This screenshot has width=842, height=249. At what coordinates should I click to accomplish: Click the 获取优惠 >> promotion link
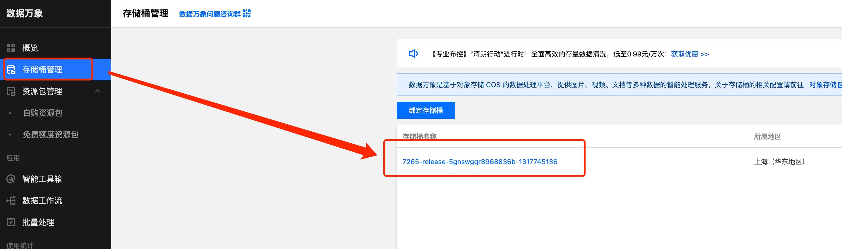click(x=690, y=54)
